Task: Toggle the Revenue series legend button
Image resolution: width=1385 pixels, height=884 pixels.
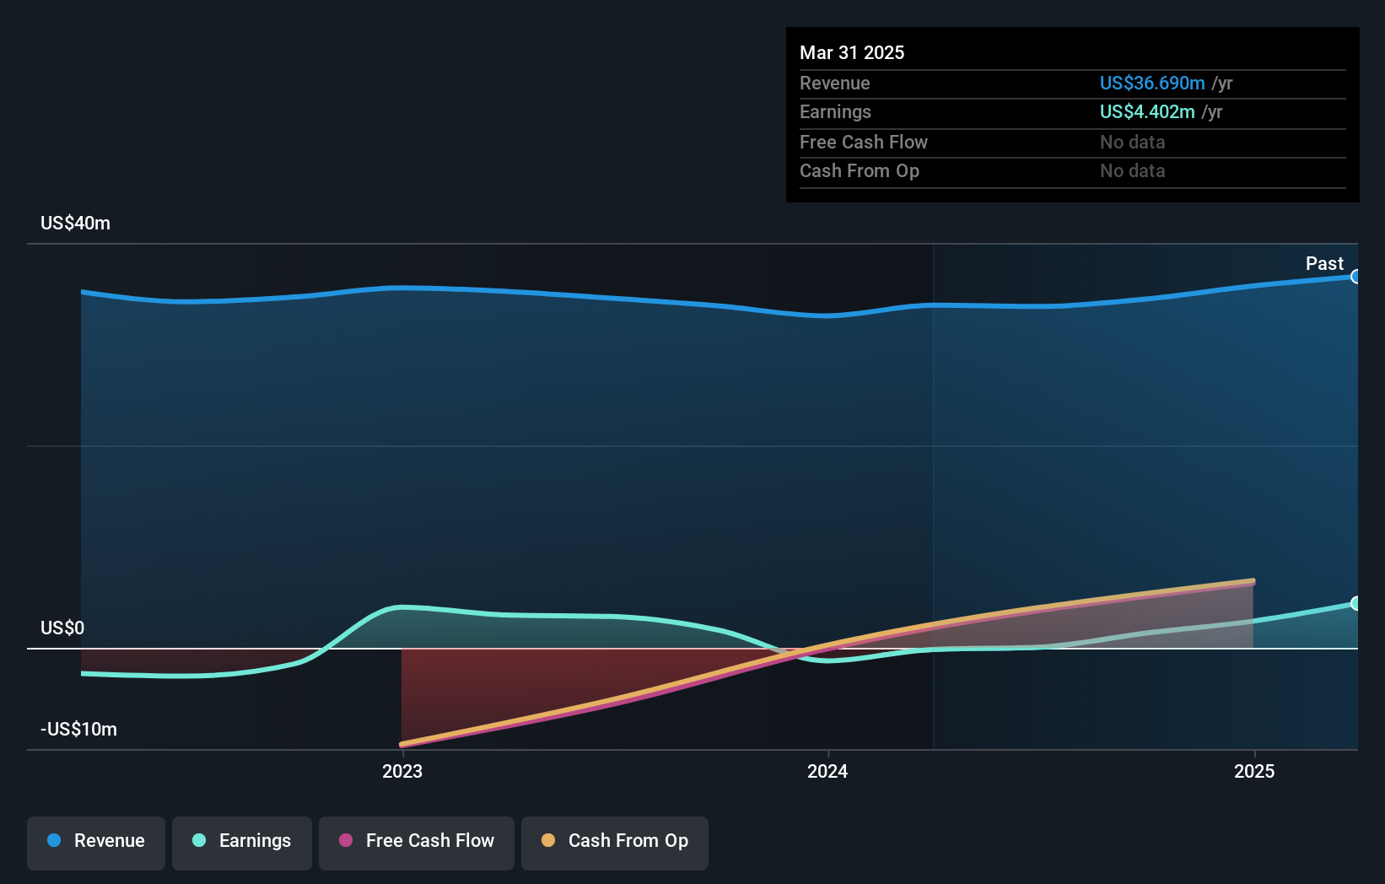Action: (x=96, y=843)
